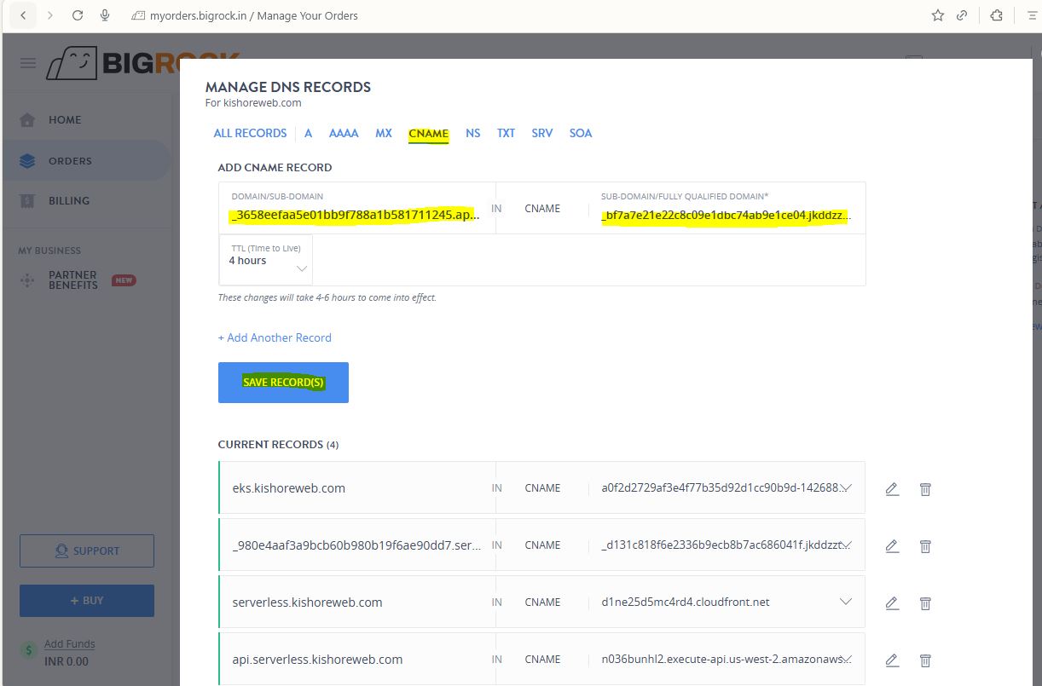Delete the eks.kishoreweb.com CNAME record
The height and width of the screenshot is (686, 1042).
click(925, 489)
